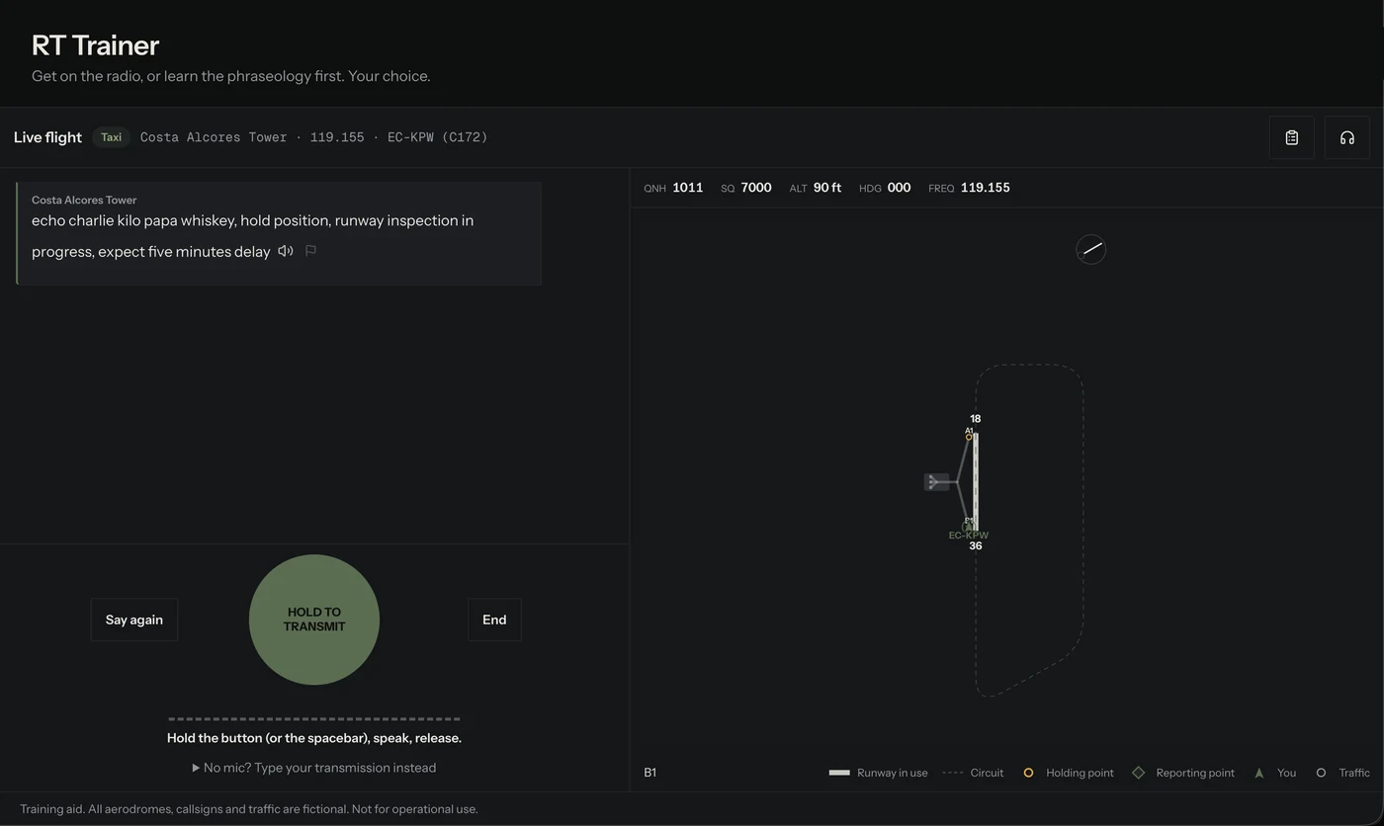Click the Reporting point legend diamond
This screenshot has width=1384, height=826.
pyautogui.click(x=1138, y=773)
